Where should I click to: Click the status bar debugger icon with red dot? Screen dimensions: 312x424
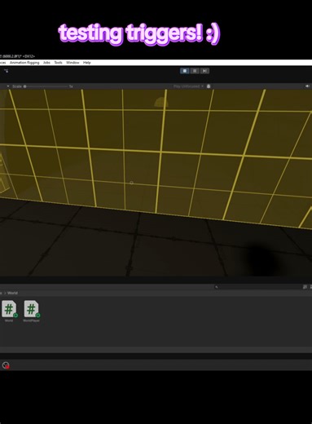click(x=6, y=365)
